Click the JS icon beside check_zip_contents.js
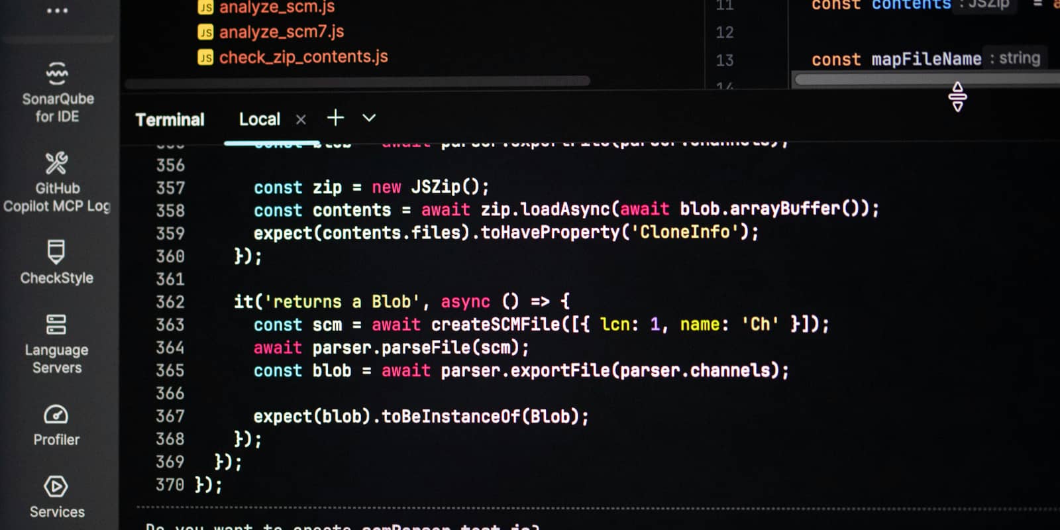1060x530 pixels. tap(205, 58)
